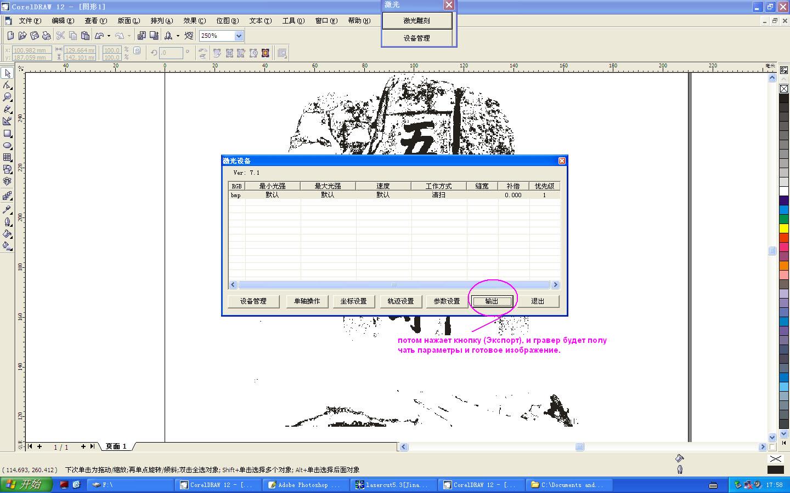Click the 输出 button in laser dialog
The image size is (790, 493).
pos(492,301)
